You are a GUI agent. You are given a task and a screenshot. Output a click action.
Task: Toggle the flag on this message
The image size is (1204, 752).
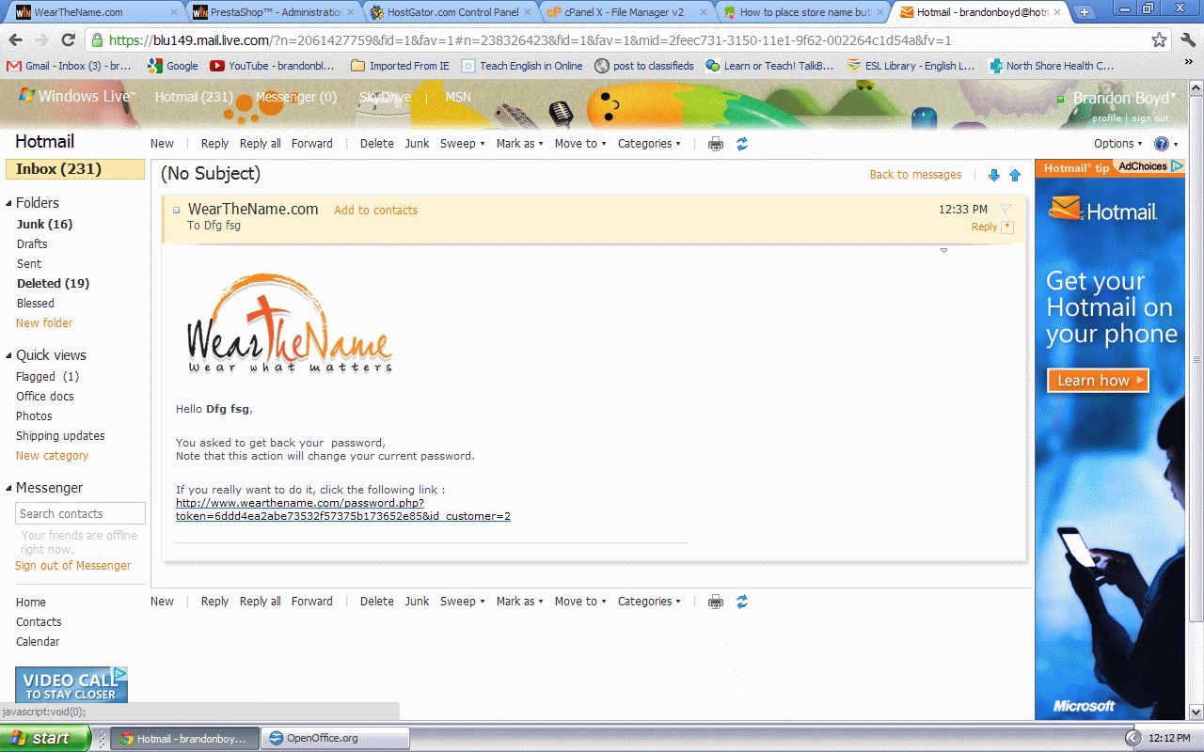point(1006,210)
